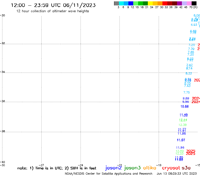Click the 'jason2' satellite label

pos(114,168)
